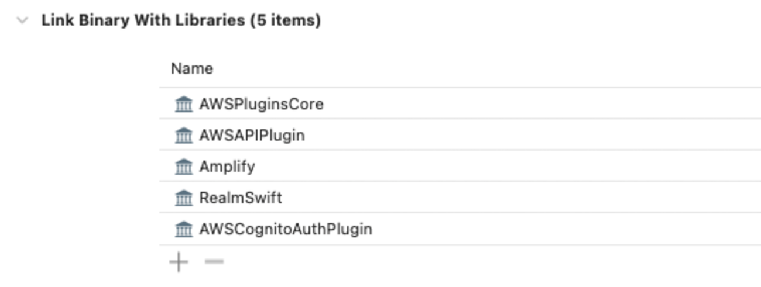The image size is (761, 287).
Task: Select the Amplify name text
Action: click(x=227, y=167)
